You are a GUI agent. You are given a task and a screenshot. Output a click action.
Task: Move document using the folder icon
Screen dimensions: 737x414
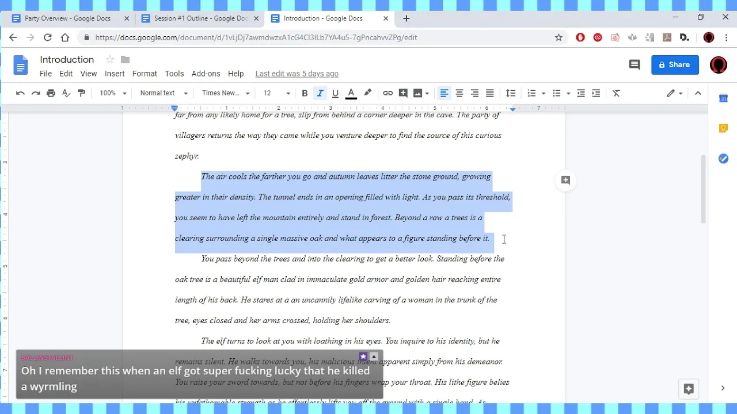click(125, 60)
